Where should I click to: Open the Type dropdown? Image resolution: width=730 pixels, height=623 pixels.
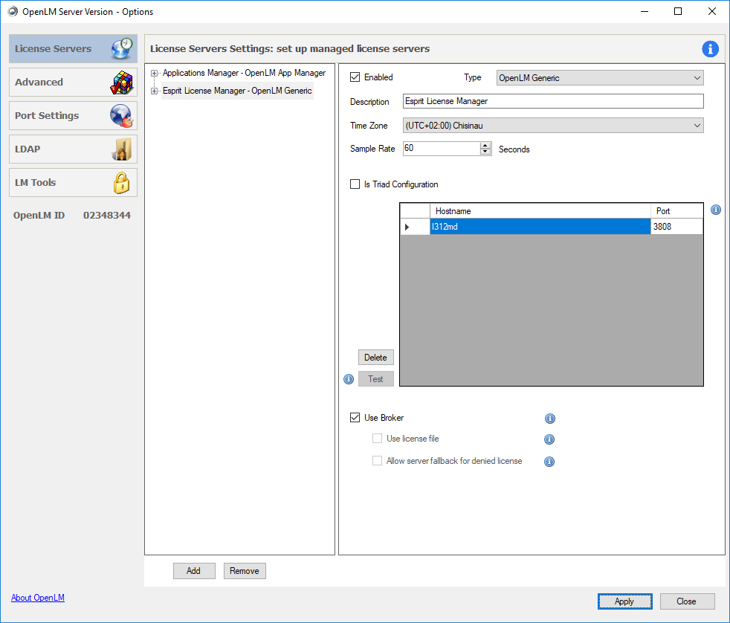point(599,78)
